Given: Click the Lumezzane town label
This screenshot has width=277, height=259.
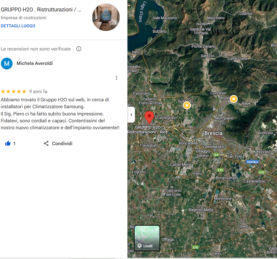Looking at the screenshot, I should click(x=237, y=59).
